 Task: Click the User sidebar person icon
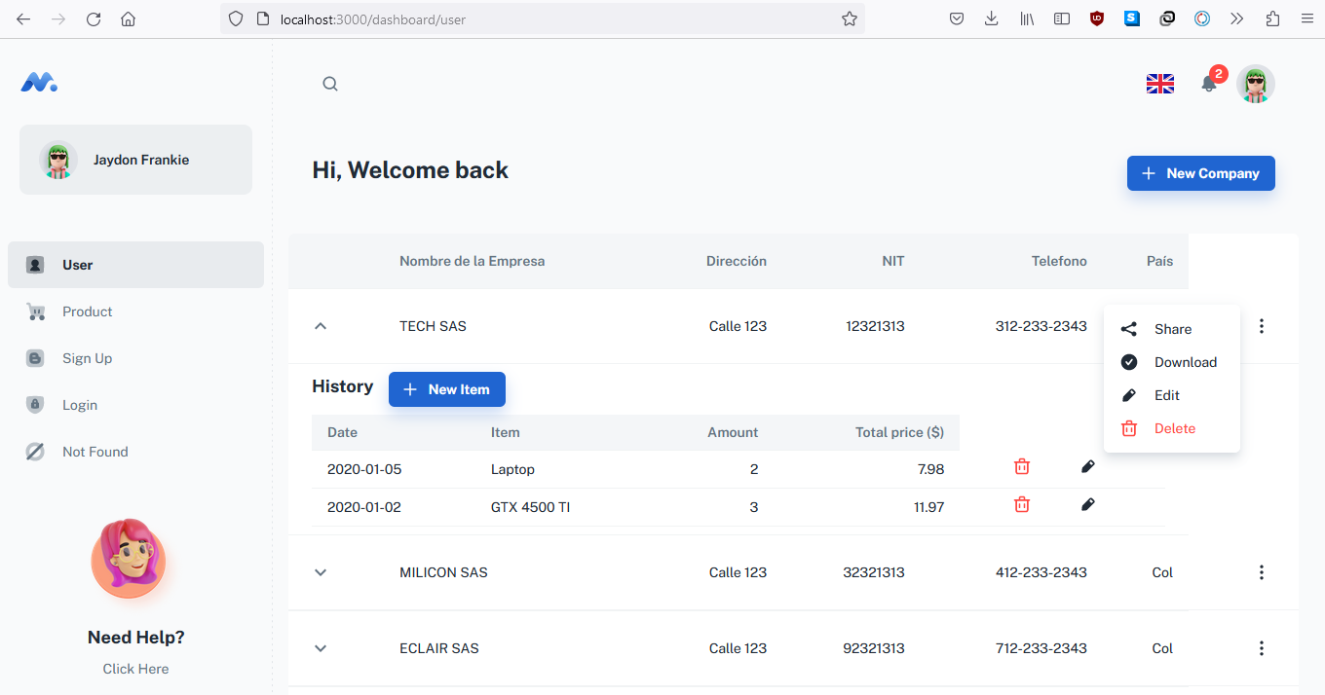click(x=35, y=265)
